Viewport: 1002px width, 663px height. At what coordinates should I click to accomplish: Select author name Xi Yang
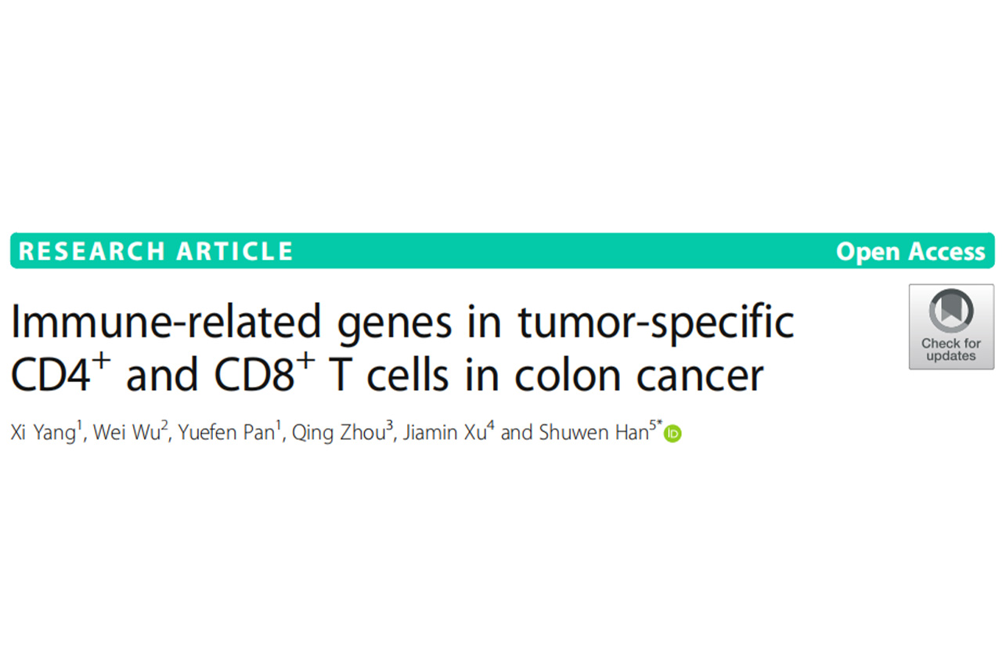coord(42,434)
